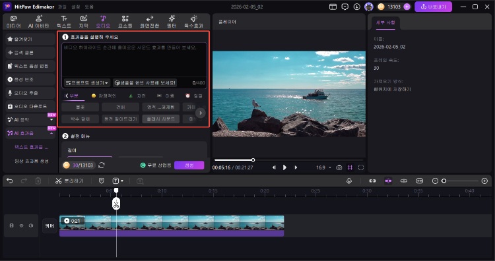495x261 pixels.
Task: Click the refresh credits icon
Action: pos(102,165)
